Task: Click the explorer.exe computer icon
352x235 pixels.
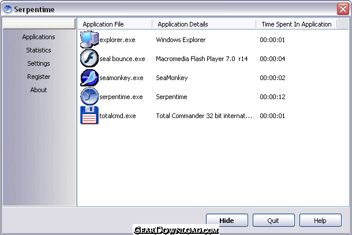Action: [89, 39]
